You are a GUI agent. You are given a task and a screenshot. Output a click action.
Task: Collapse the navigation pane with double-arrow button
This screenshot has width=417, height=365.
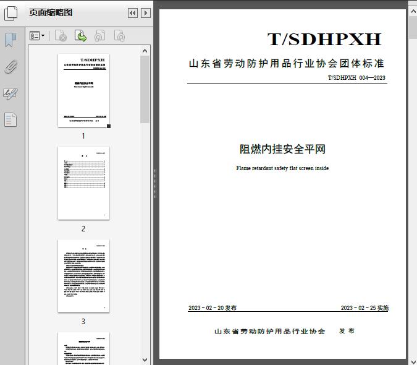tap(133, 13)
